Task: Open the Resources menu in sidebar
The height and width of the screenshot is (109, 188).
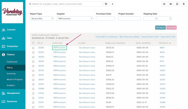Action: point(12,101)
